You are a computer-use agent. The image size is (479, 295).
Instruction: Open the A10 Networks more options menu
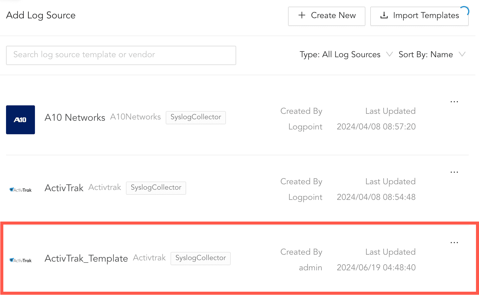[454, 102]
